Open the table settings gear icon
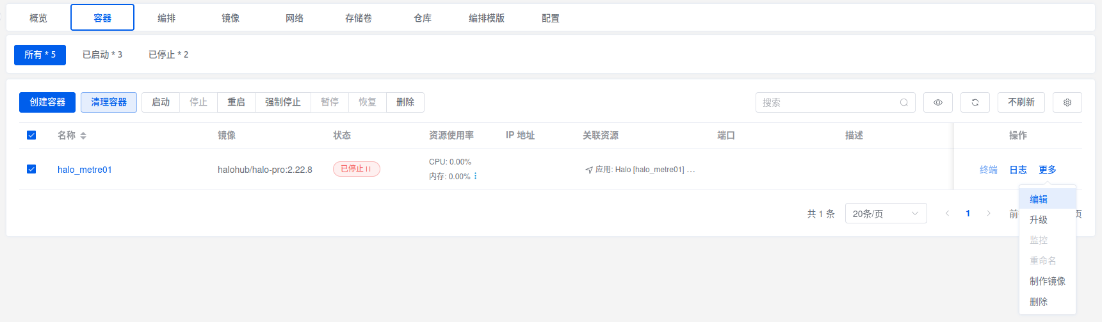Viewport: 1102px width, 322px height. 1067,102
